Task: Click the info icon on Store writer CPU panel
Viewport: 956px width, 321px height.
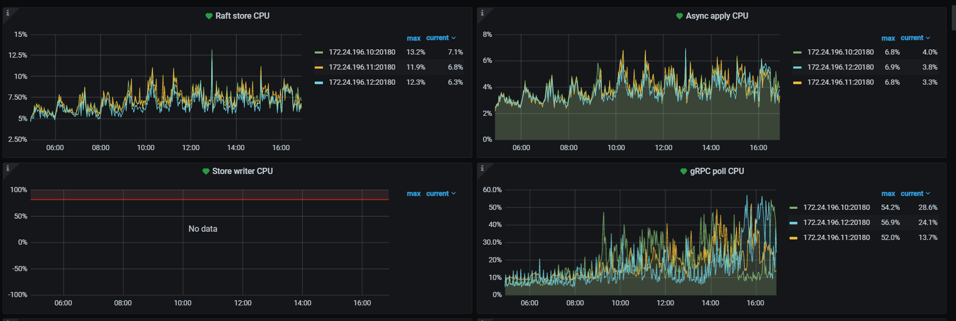Action: coord(7,168)
